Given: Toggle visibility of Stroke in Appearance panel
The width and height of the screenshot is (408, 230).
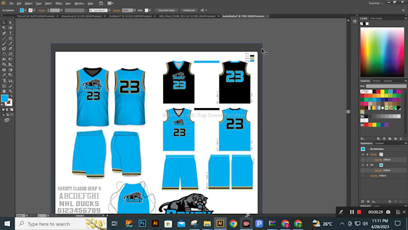Looking at the screenshot, I should coord(363,154).
